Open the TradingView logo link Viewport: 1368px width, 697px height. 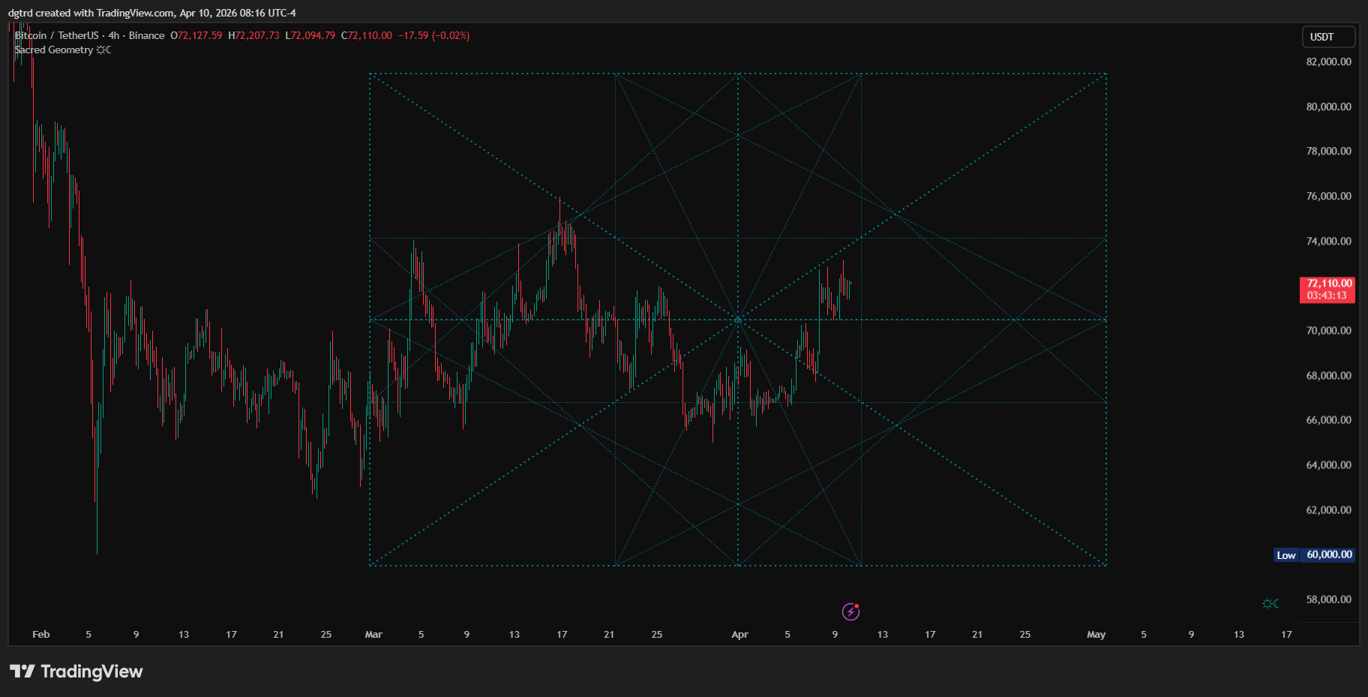(76, 671)
